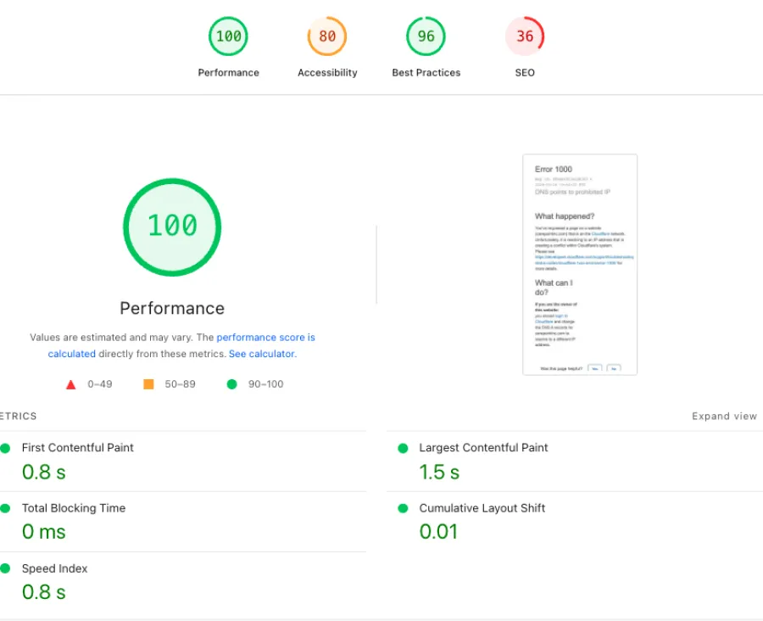Click the 0 ms Total Blocking Time value
Viewport: 763px width, 621px height.
pyautogui.click(x=43, y=531)
